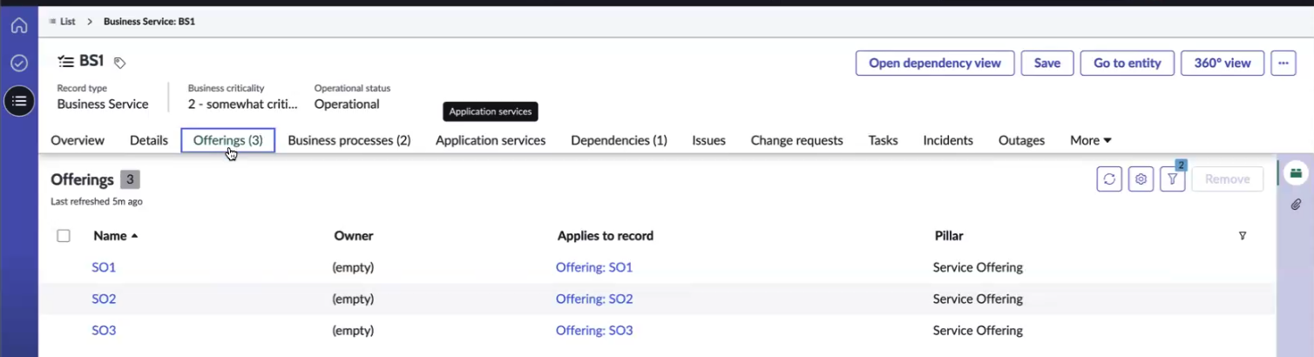Open the Application services tab
Image resolution: width=1314 pixels, height=357 pixels.
click(x=491, y=140)
